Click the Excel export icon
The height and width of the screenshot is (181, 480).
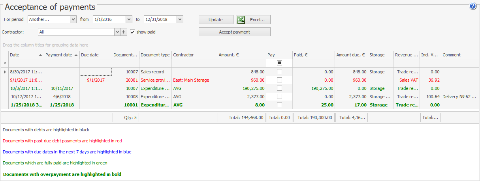click(241, 19)
